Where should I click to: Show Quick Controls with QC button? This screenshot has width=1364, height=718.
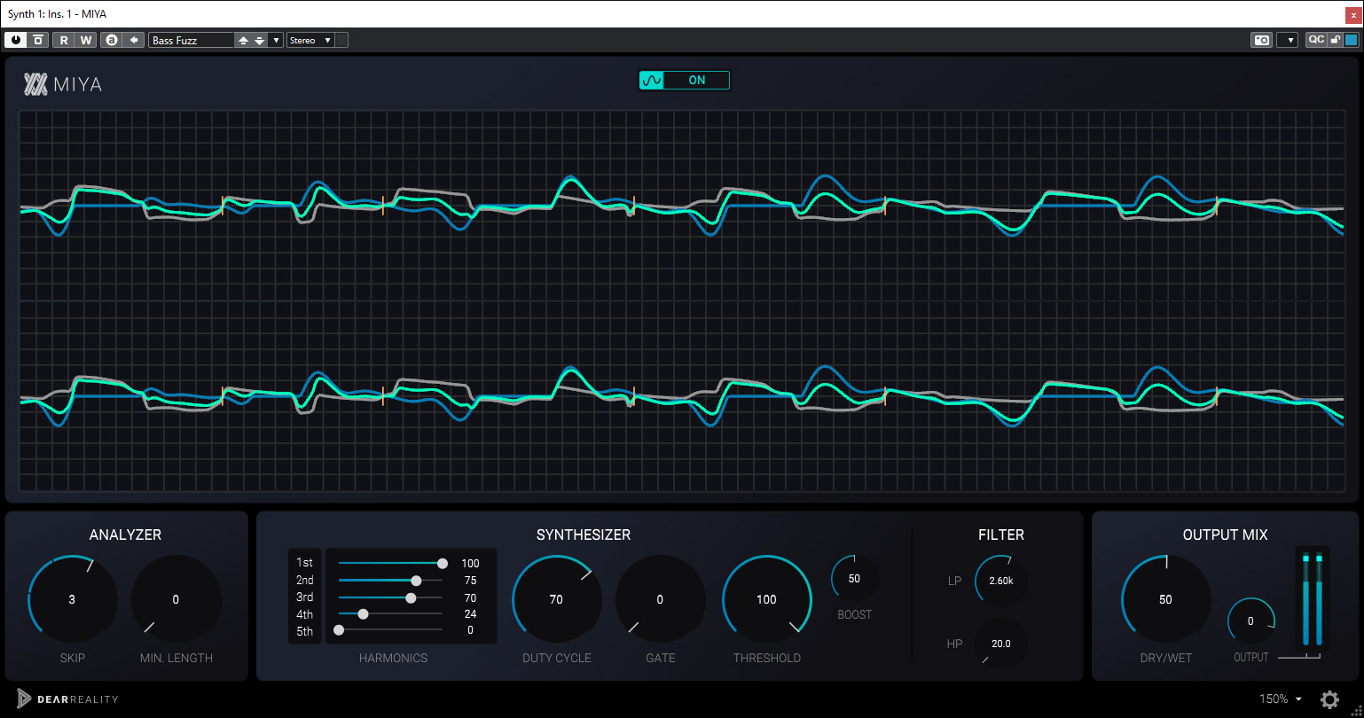[1316, 40]
